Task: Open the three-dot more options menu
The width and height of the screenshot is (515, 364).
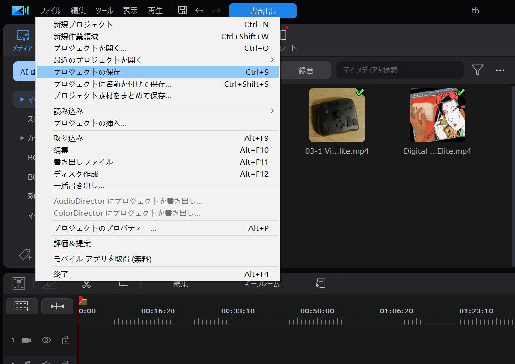Action: coord(500,70)
